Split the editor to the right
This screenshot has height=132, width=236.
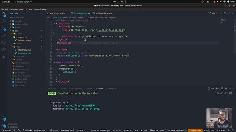229,13
